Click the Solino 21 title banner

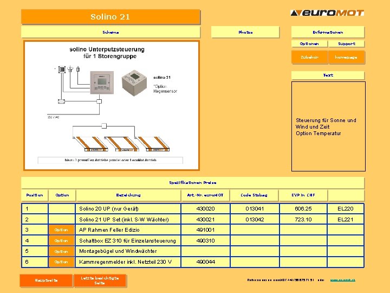[x=110, y=17]
